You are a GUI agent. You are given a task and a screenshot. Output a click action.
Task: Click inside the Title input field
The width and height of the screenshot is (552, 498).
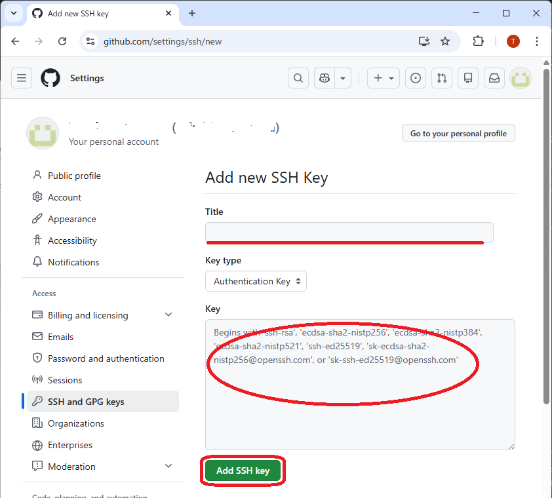click(x=348, y=233)
